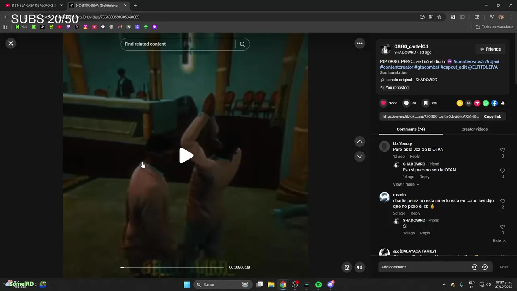Switch to LA CASA DE ALOFOKE YouTube tab

(x=33, y=6)
